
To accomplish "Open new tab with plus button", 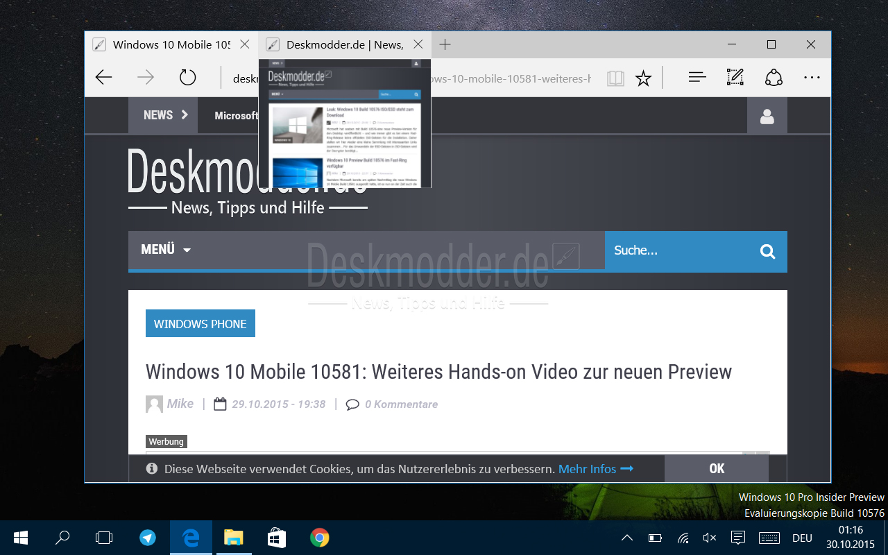I will (445, 44).
